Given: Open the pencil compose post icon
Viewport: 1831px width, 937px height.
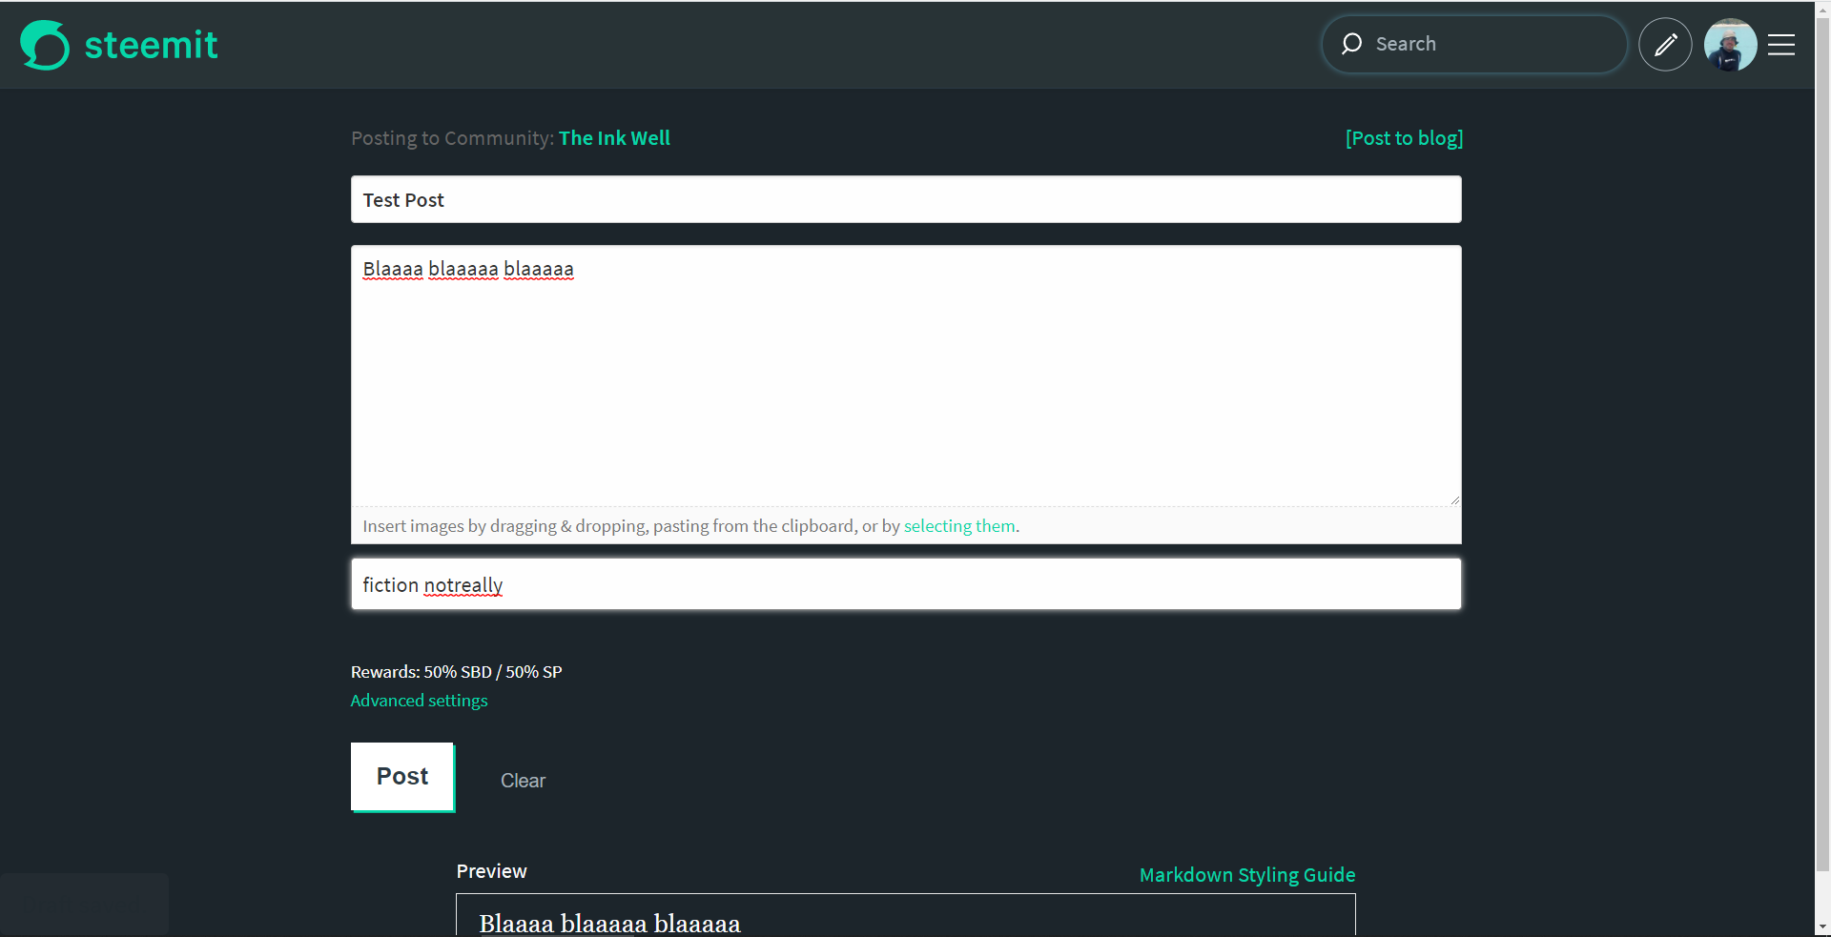Looking at the screenshot, I should 1665,45.
